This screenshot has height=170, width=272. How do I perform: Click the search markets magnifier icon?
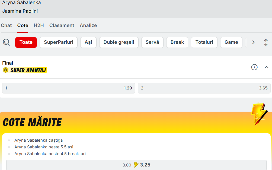6,42
